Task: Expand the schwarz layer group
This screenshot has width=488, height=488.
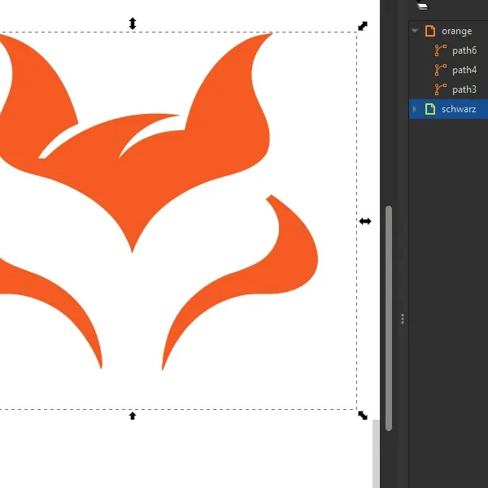Action: (x=415, y=109)
